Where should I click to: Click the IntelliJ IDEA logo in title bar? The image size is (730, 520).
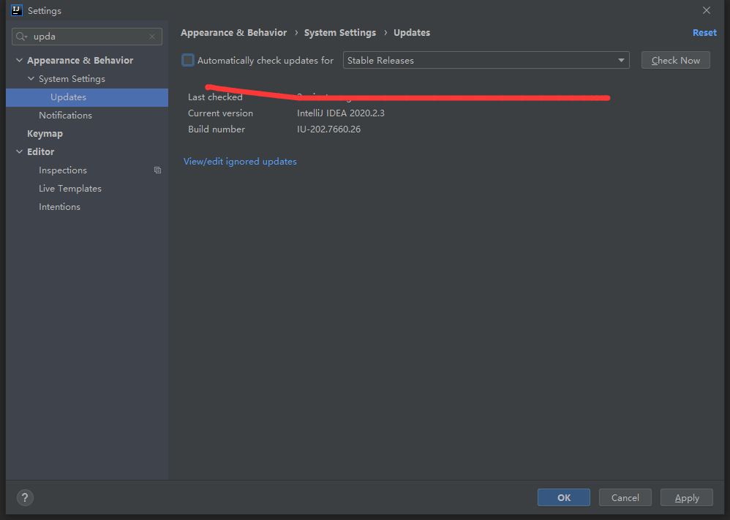coord(17,10)
